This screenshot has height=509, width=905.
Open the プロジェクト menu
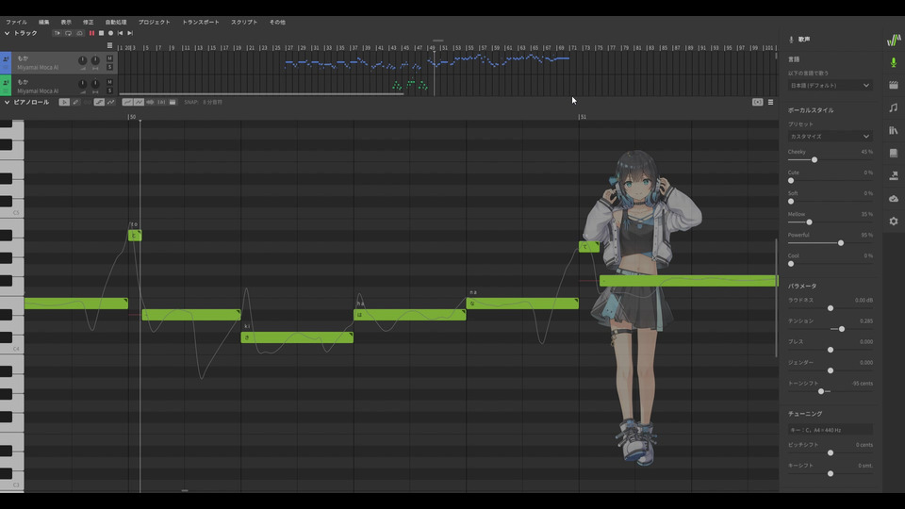tap(154, 22)
